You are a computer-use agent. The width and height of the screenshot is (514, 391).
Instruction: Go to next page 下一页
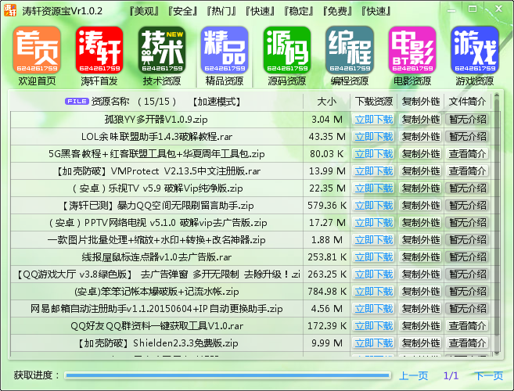click(x=488, y=375)
